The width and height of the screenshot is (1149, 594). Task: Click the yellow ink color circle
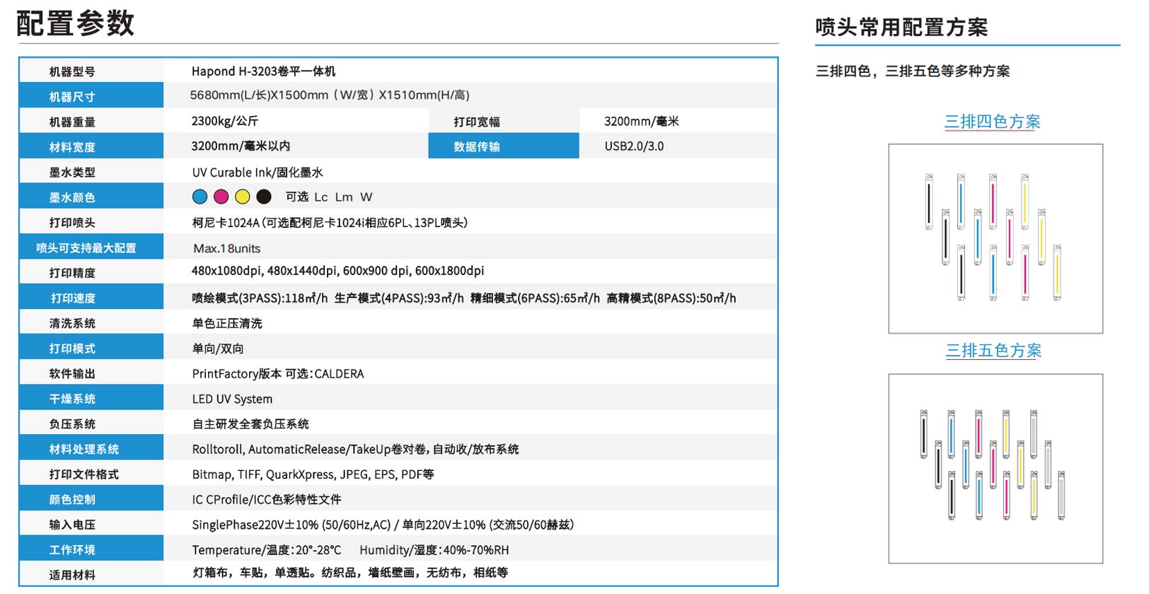(243, 197)
